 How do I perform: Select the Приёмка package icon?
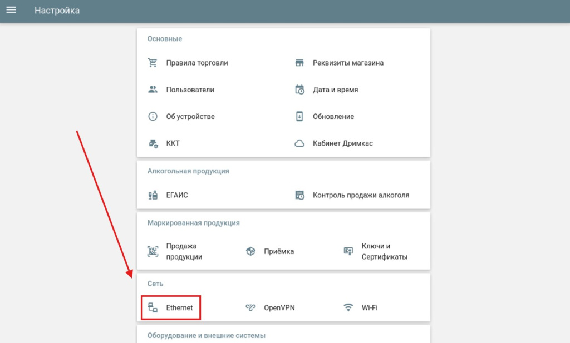point(252,251)
